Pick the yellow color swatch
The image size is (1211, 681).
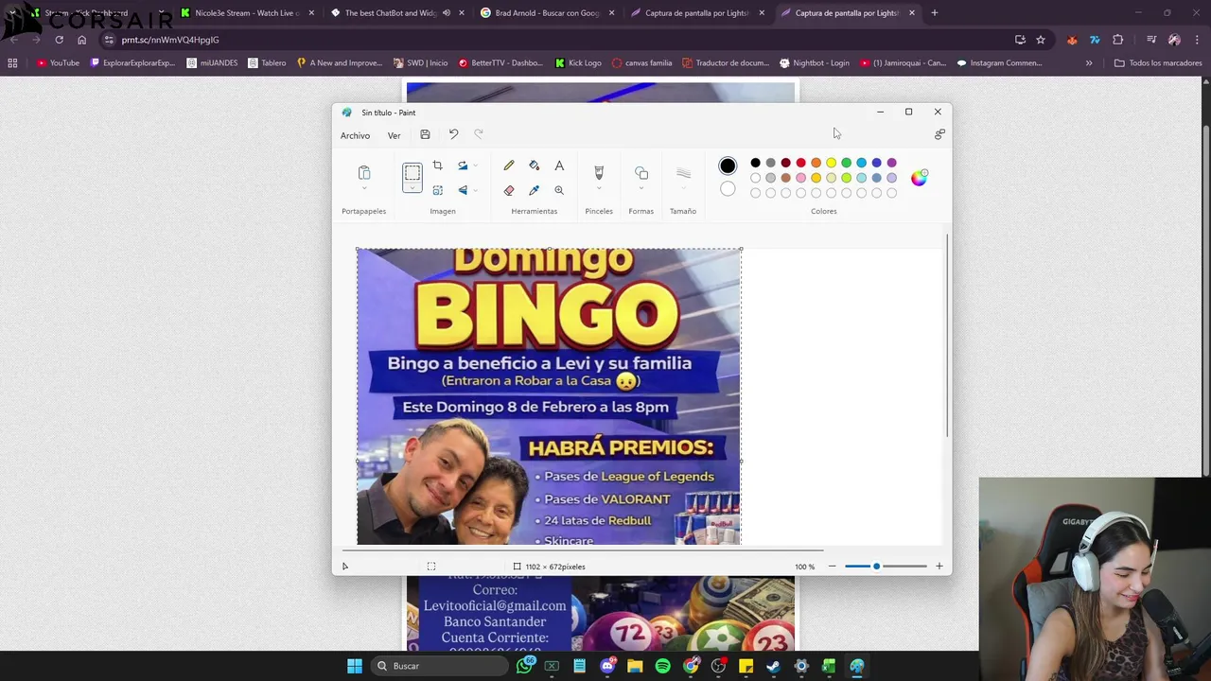pyautogui.click(x=831, y=163)
